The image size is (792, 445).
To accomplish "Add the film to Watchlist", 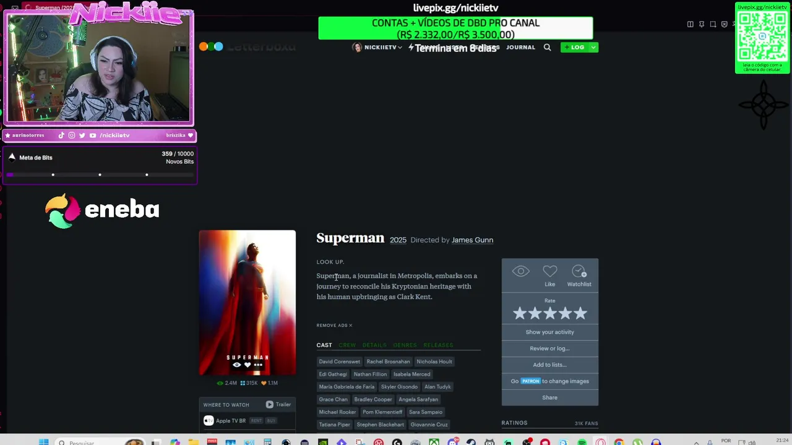I will point(579,276).
